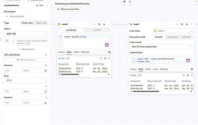This screenshot has height=125, width=198.
Task: Select TEST 2 cell in loop1 results
Action: [151, 86]
